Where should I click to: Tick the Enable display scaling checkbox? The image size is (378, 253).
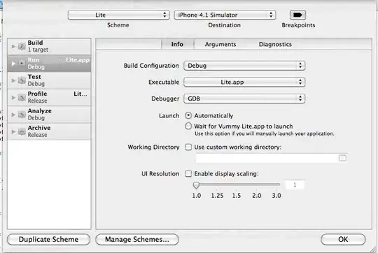coord(188,173)
